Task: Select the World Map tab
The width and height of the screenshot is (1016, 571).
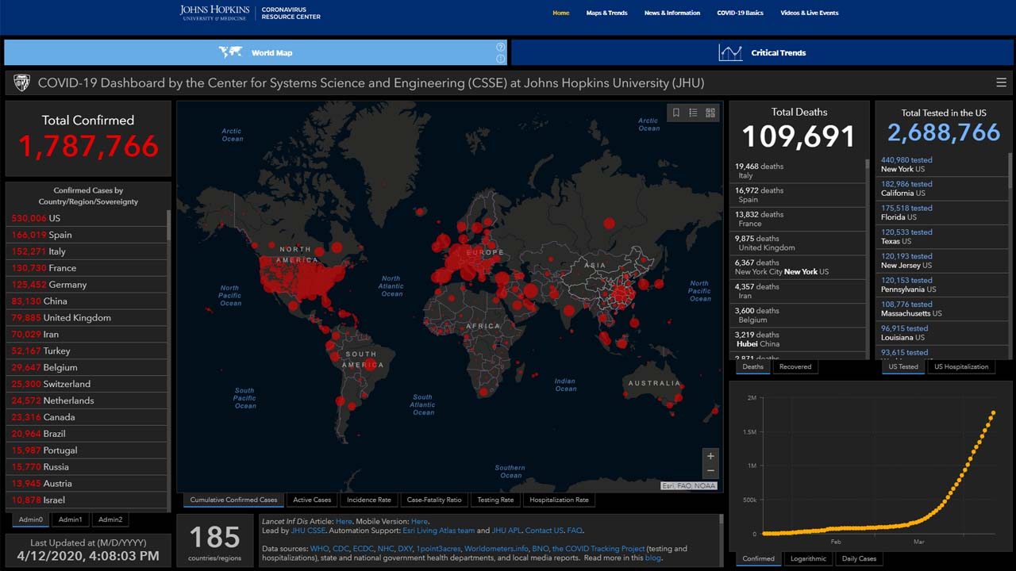Action: pyautogui.click(x=256, y=52)
